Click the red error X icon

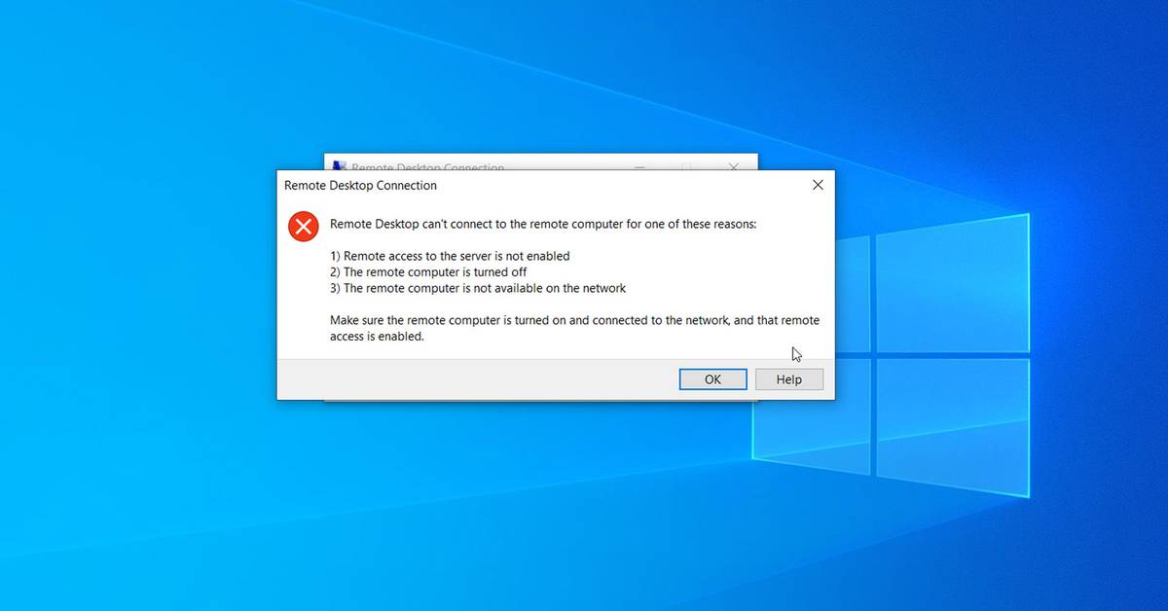pyautogui.click(x=304, y=227)
